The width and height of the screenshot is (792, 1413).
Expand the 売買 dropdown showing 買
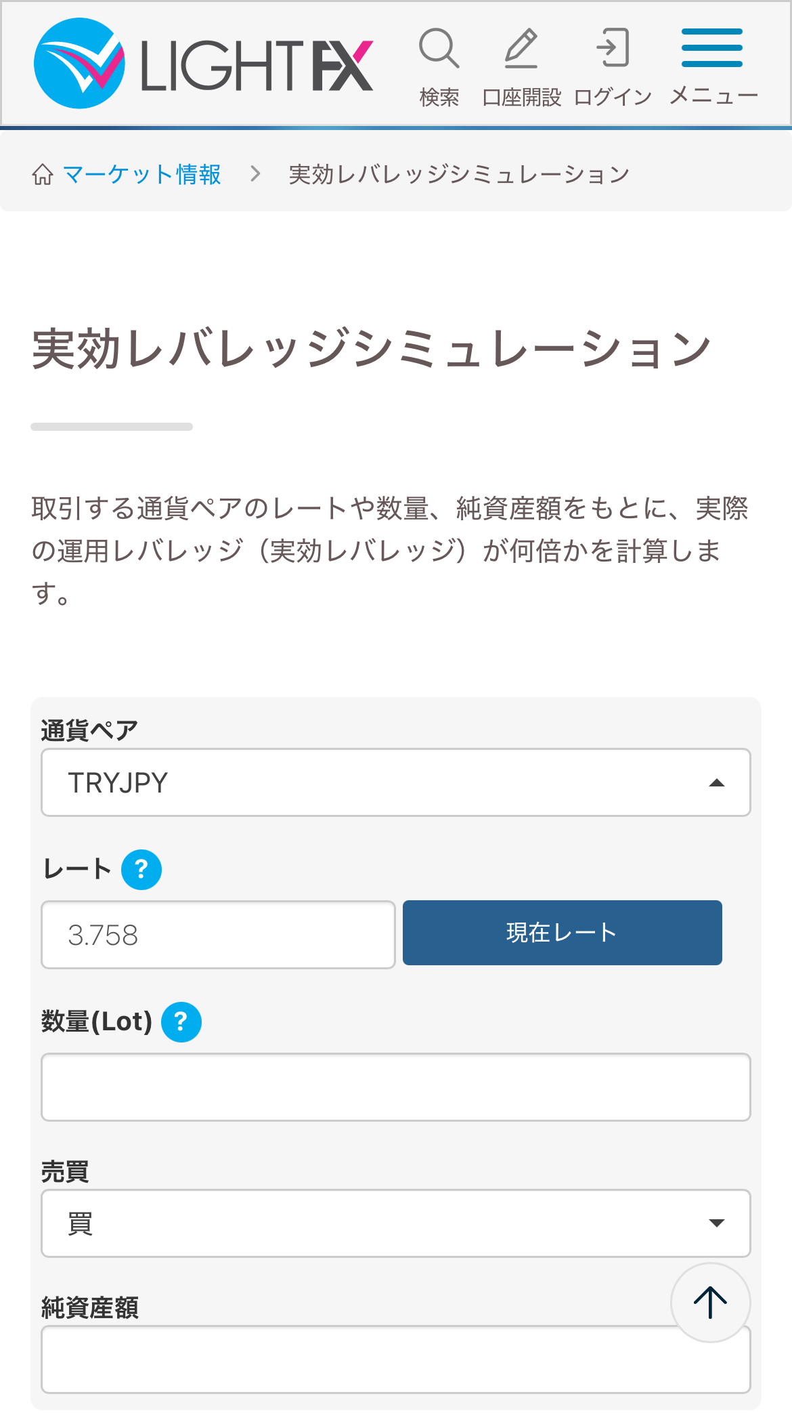(x=396, y=1223)
